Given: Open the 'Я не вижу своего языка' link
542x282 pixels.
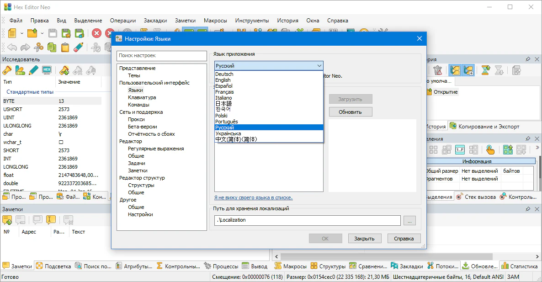Looking at the screenshot, I should click(253, 197).
